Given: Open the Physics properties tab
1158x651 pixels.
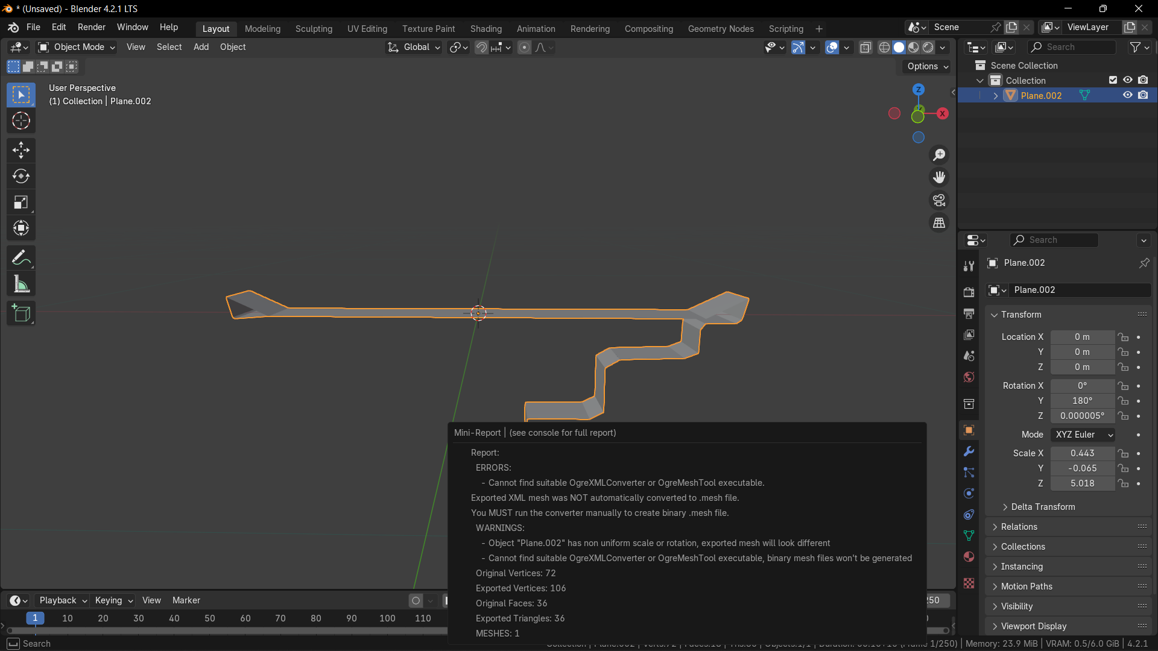Looking at the screenshot, I should click(969, 493).
